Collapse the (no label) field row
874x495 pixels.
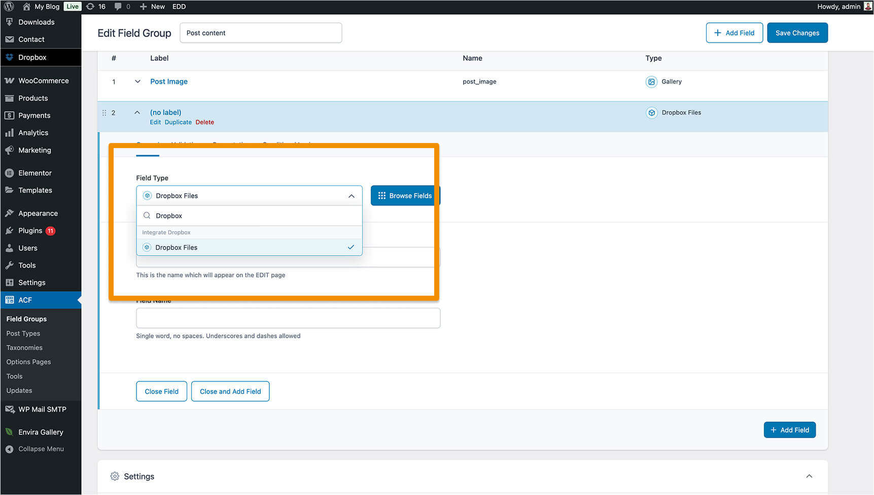tap(137, 113)
